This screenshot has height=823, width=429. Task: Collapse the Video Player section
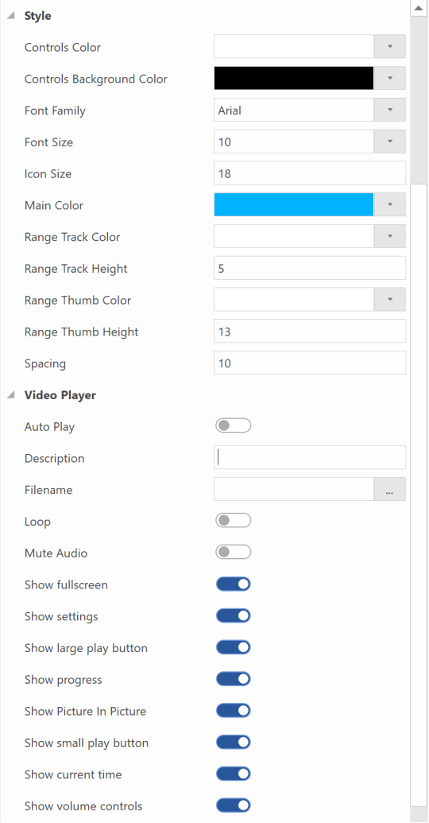click(10, 395)
